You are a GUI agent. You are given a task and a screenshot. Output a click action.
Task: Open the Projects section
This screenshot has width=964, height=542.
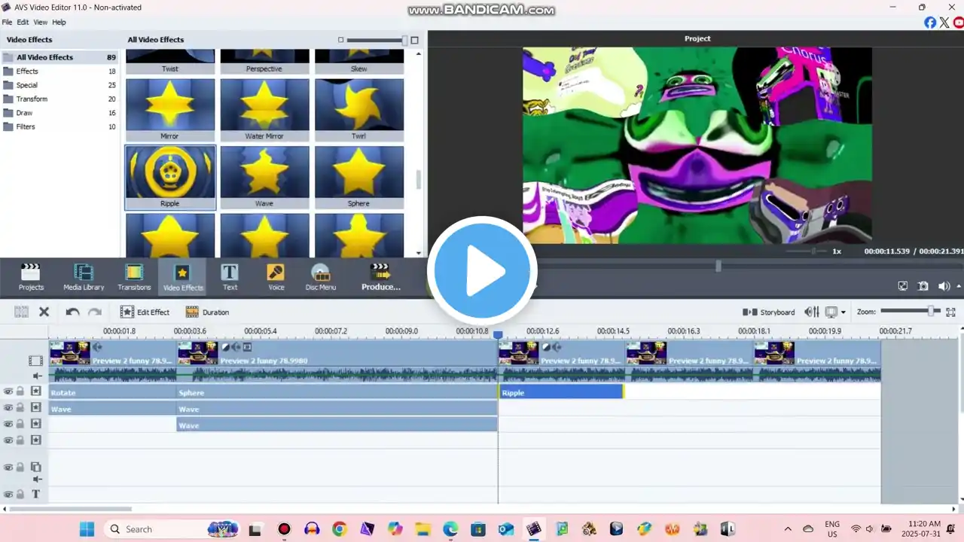(x=31, y=277)
